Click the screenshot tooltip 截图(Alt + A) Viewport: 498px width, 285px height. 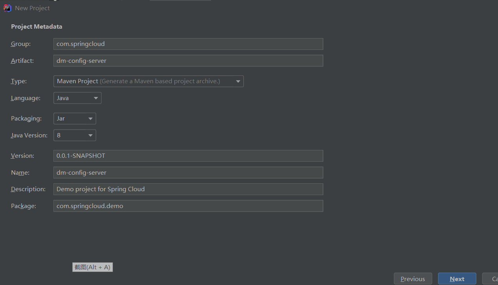[x=93, y=267]
